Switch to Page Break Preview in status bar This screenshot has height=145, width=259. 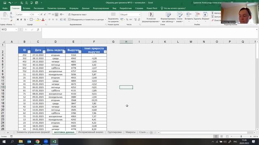(x=227, y=137)
